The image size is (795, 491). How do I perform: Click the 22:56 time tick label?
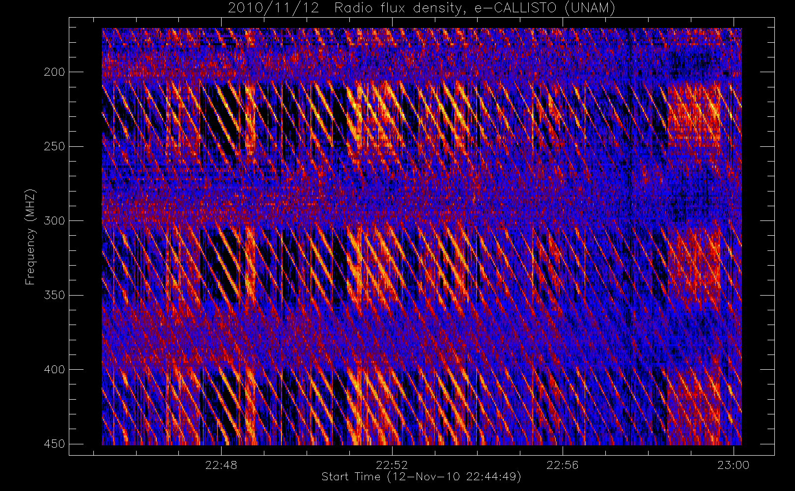pos(563,465)
